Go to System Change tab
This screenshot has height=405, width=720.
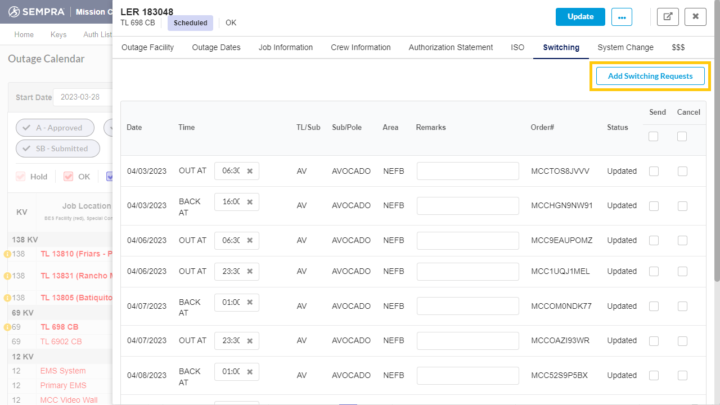pos(625,47)
